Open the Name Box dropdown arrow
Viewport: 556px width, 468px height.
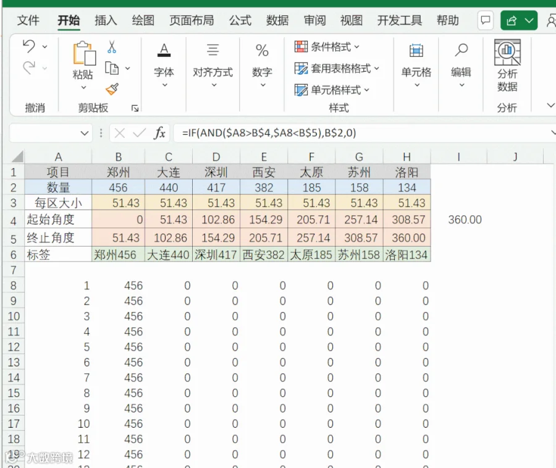[x=85, y=134]
